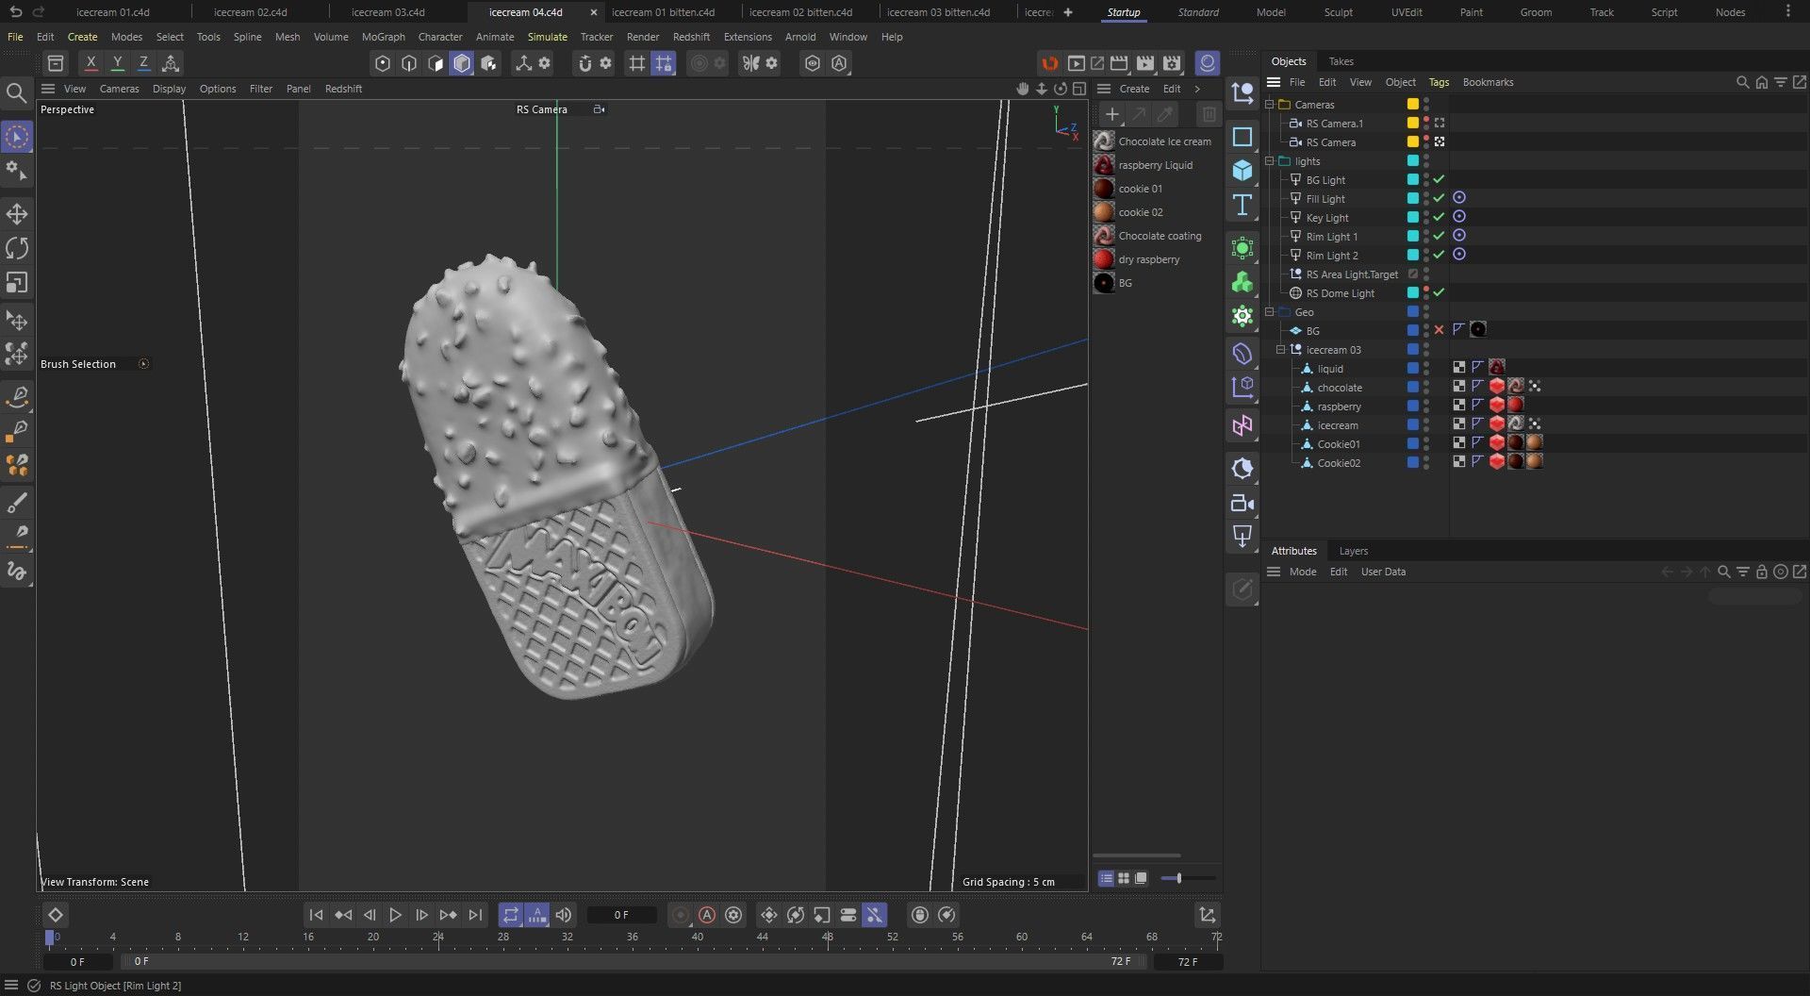
Task: Go to the start of animation
Action: (x=317, y=915)
